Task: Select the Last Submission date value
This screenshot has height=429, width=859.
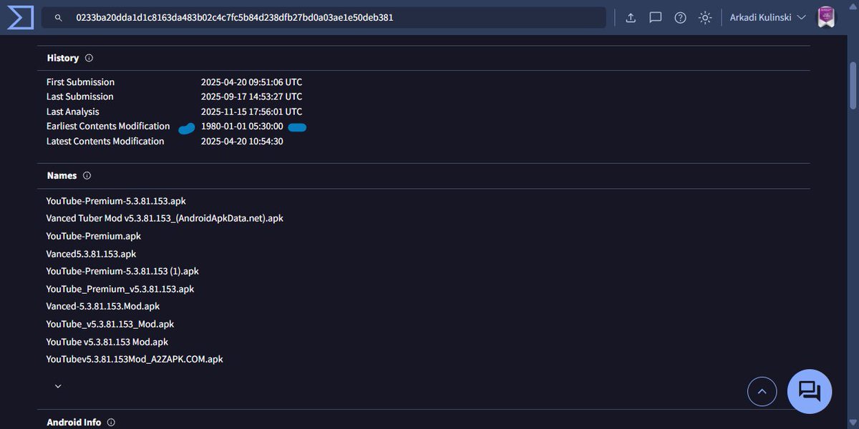Action: pos(251,97)
